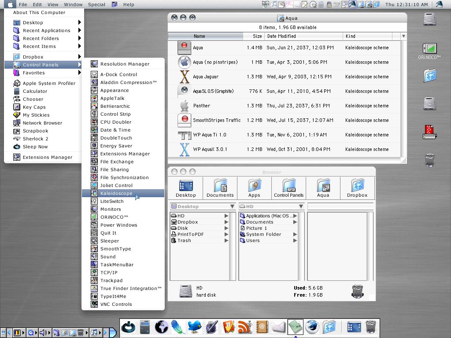Open the Apps folder icon in Browser toolbar
Viewport: 451px width, 338px height.
coord(254,188)
